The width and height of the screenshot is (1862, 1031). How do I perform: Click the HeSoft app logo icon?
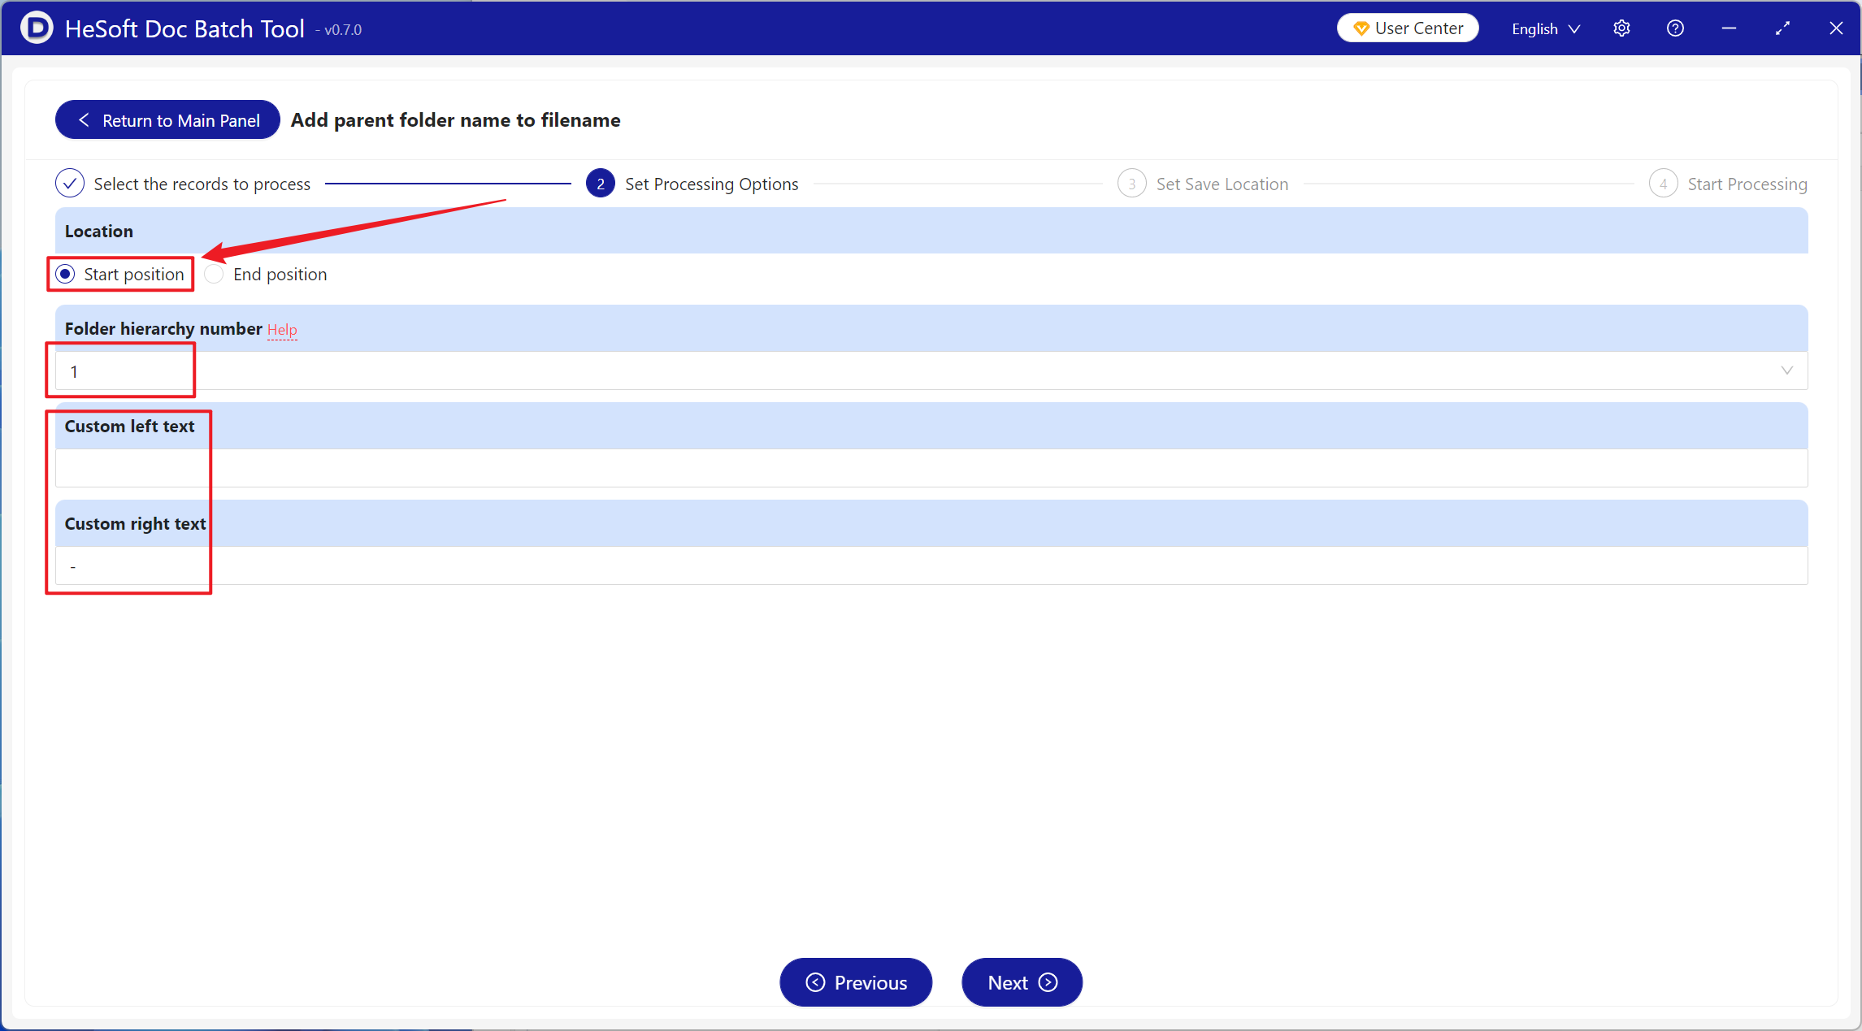[36, 28]
